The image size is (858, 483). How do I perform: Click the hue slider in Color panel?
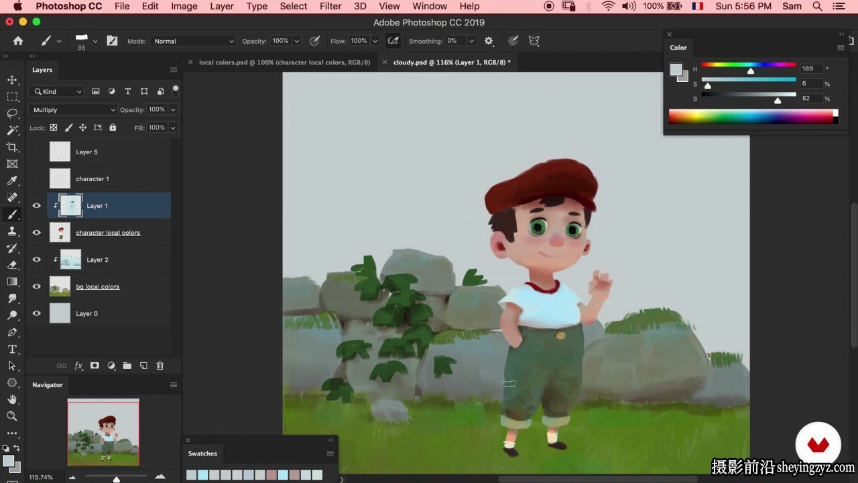749,65
